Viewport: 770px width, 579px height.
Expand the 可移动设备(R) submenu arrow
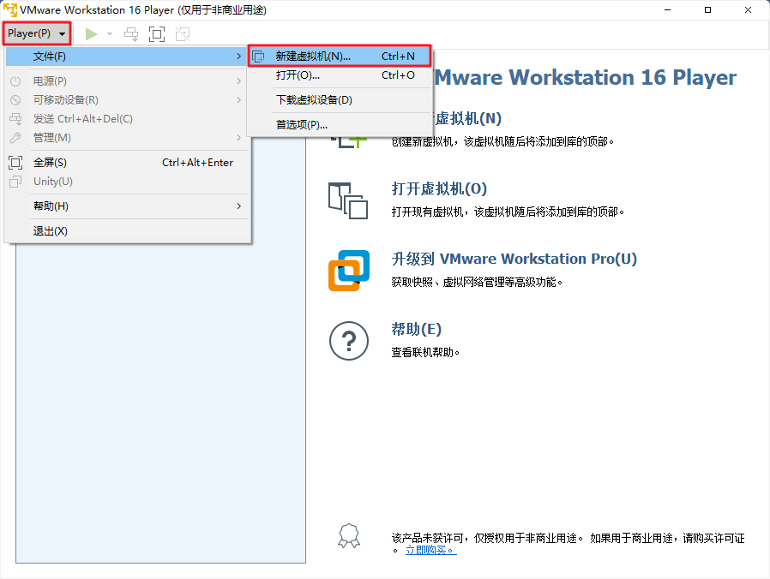coord(238,100)
